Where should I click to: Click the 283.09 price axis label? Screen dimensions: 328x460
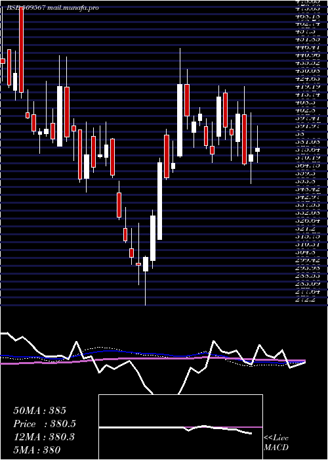[x=308, y=284]
